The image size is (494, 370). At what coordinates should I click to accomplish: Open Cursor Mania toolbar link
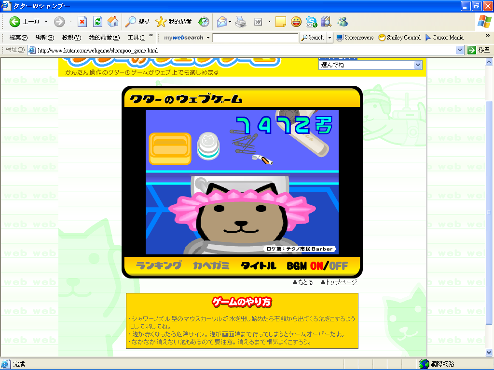point(444,38)
